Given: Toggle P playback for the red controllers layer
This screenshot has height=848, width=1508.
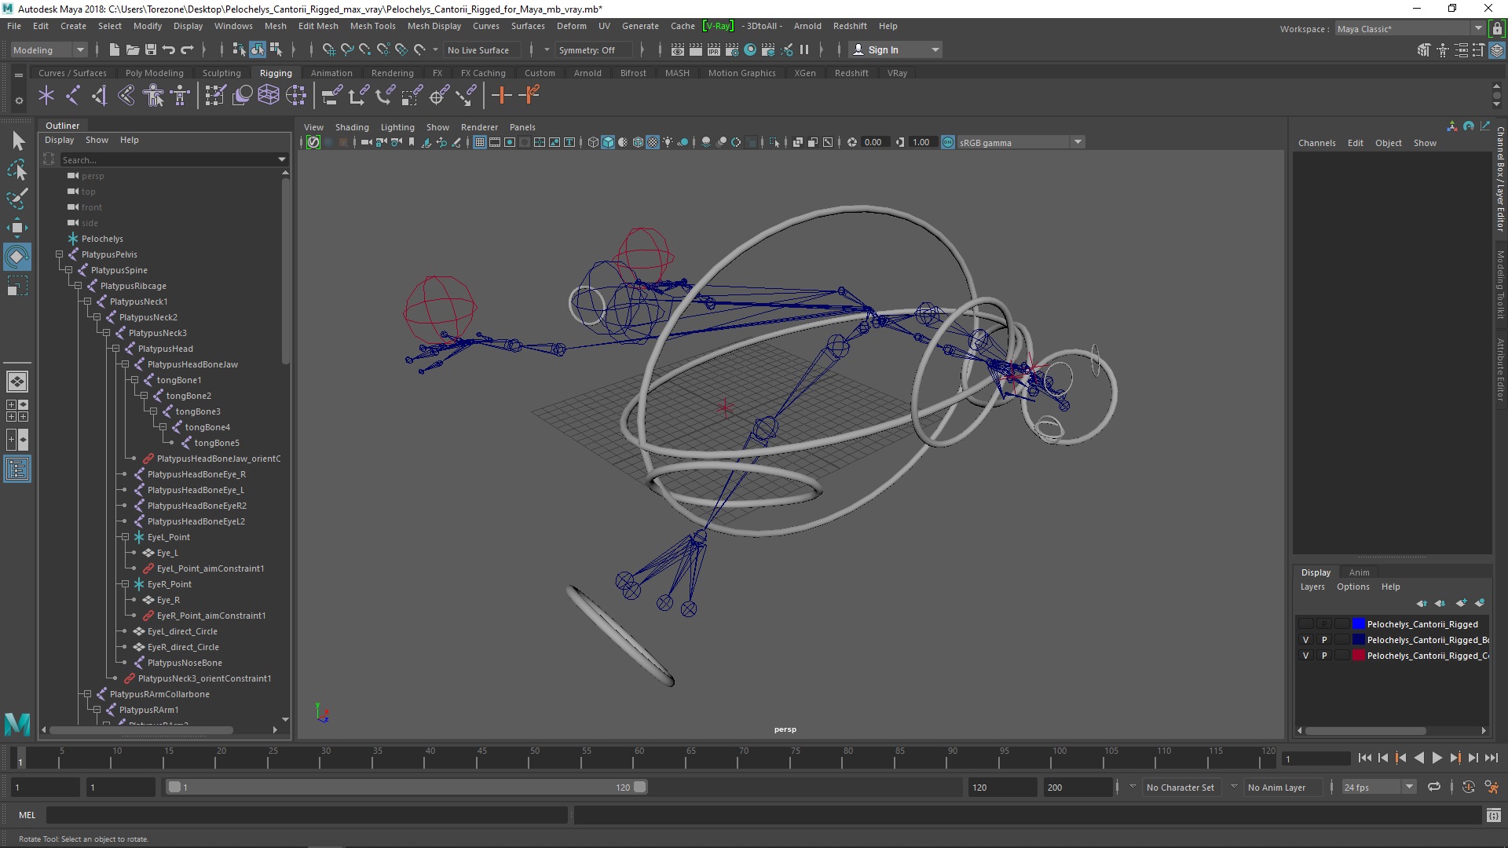Looking at the screenshot, I should pos(1324,656).
